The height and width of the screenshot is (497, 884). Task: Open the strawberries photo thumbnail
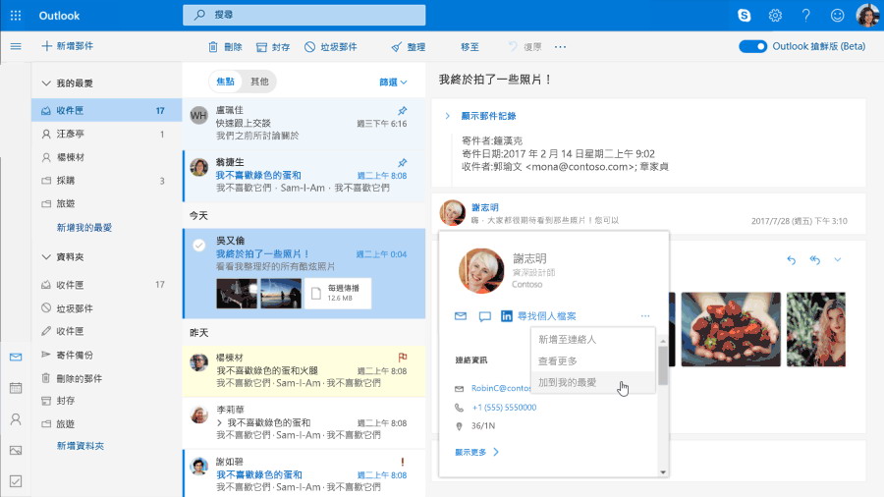coord(731,329)
